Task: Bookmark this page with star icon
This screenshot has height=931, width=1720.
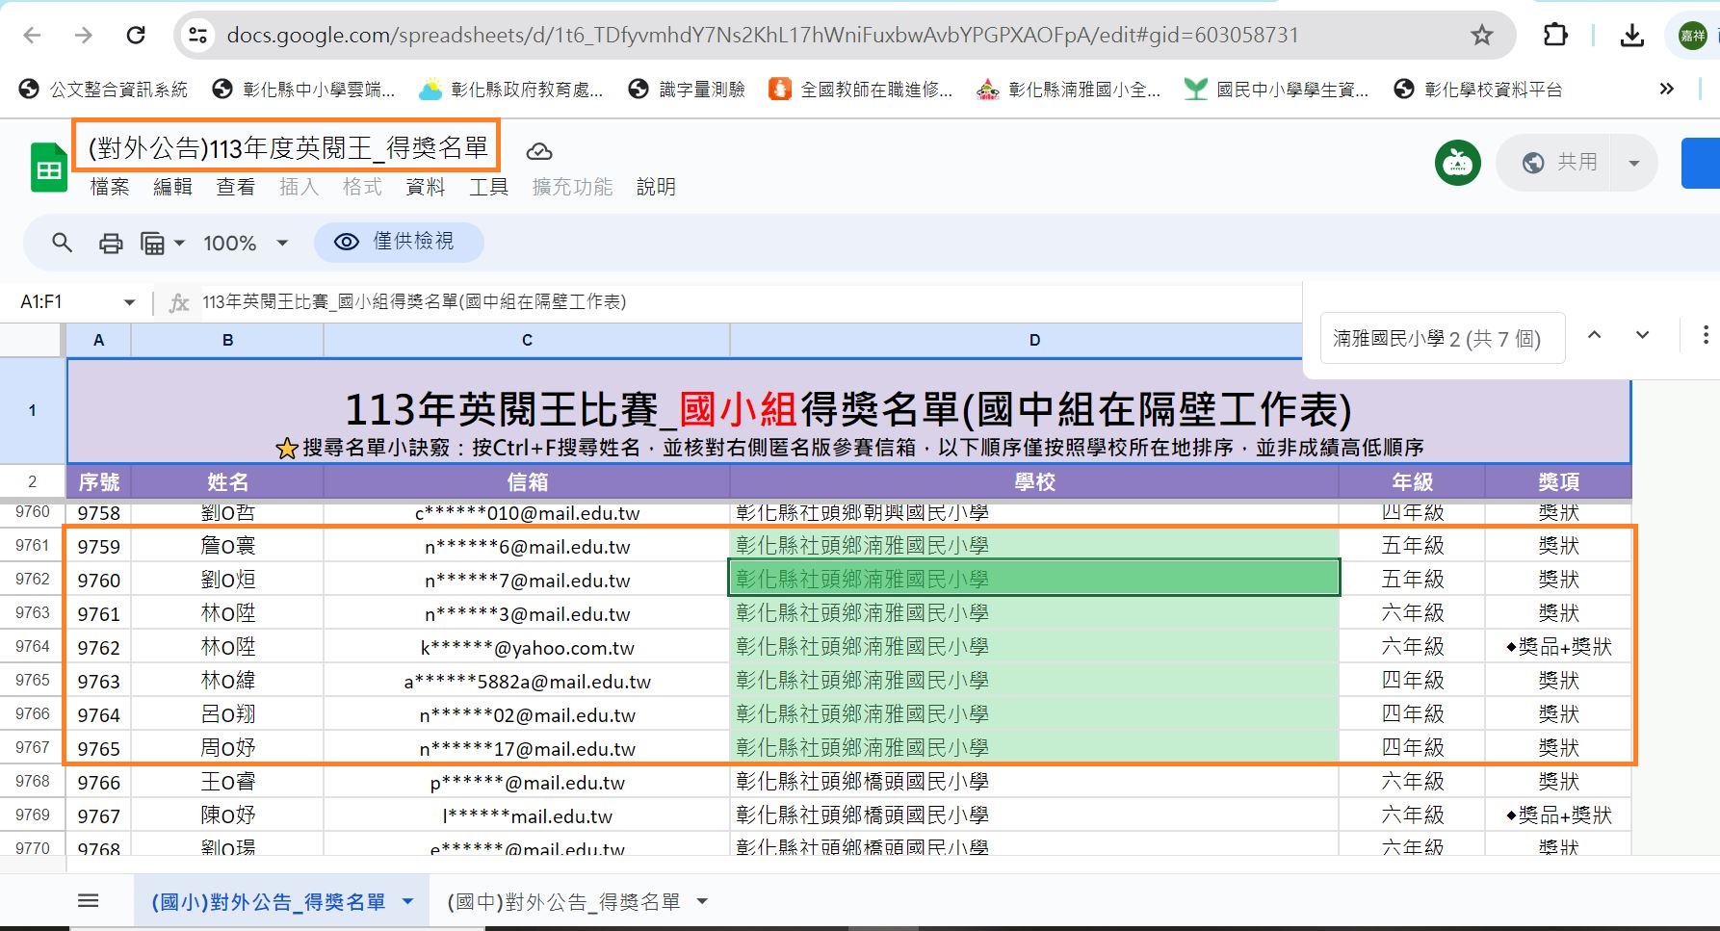Action: [x=1481, y=36]
